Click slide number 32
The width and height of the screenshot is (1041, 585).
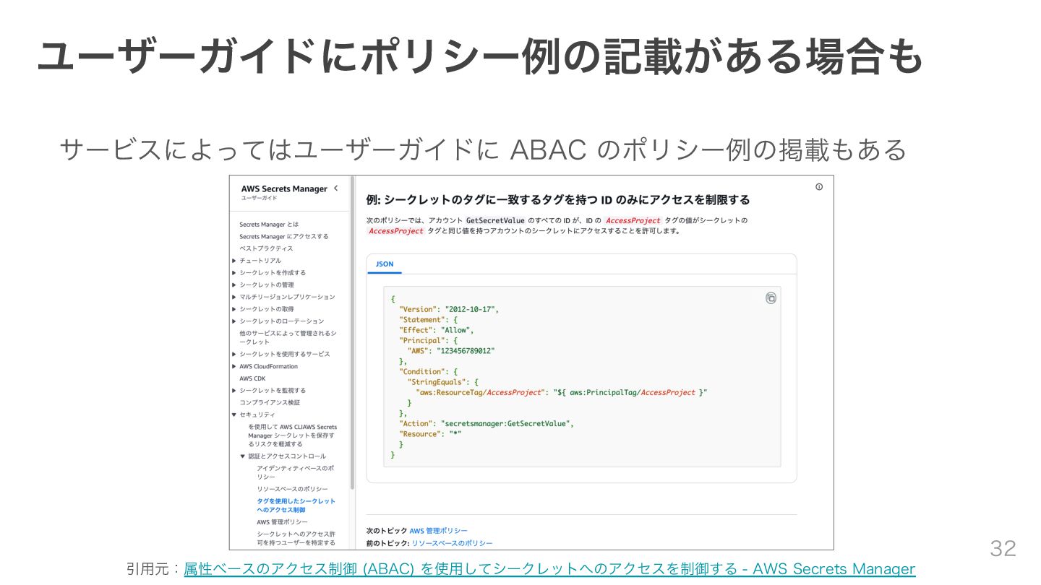(x=1003, y=549)
